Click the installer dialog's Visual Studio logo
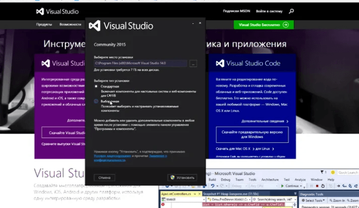The image size is (359, 208). coord(121,26)
